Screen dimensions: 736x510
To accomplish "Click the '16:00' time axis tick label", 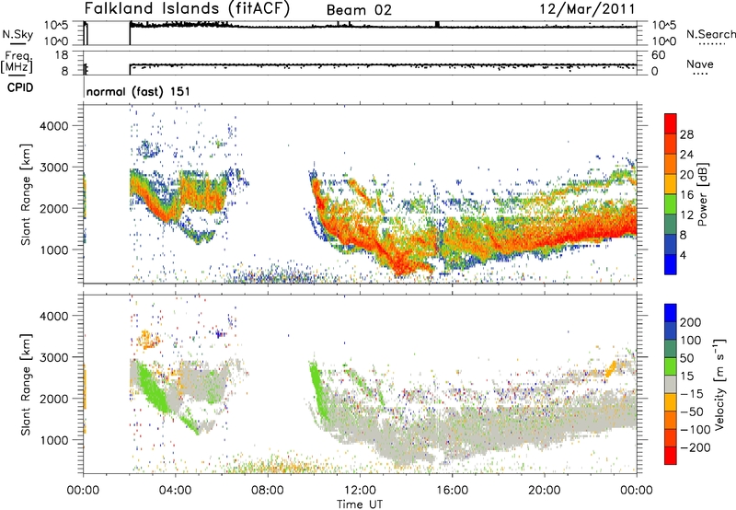I will pos(452,491).
